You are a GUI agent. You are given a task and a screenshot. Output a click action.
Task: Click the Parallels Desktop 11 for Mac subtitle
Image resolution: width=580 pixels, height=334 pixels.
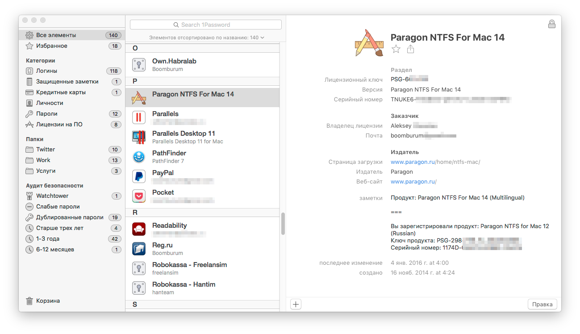(188, 142)
